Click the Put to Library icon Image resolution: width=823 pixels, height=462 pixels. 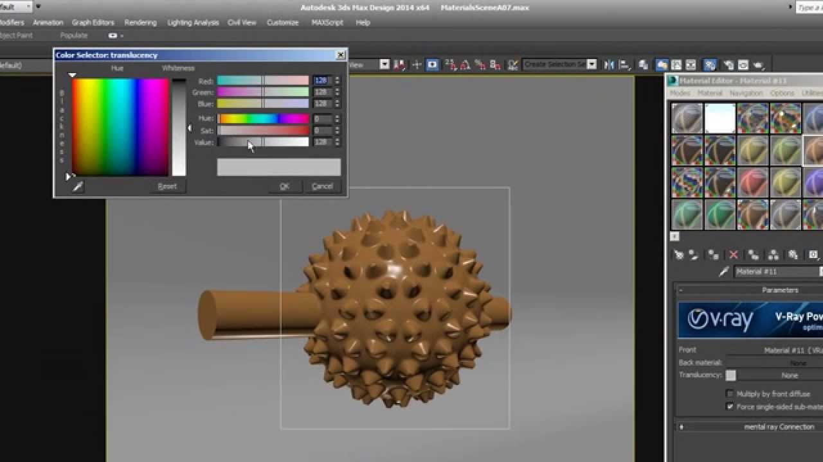(x=793, y=255)
